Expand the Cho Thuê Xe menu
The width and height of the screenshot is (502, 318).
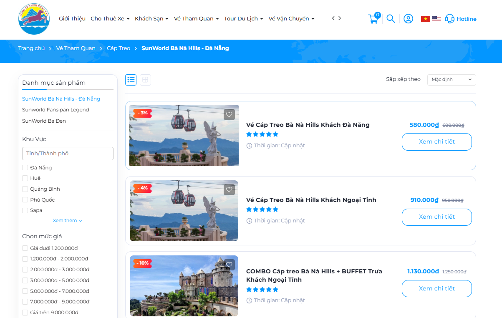[110, 19]
